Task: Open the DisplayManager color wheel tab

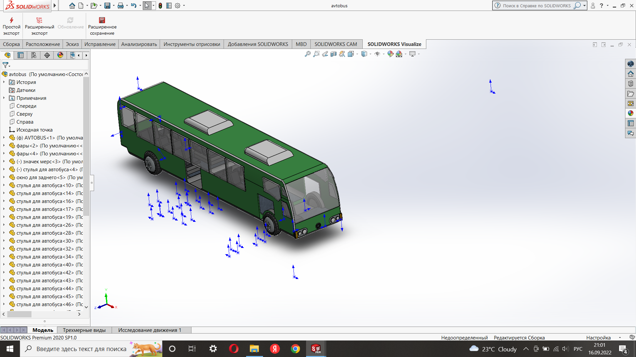Action: click(x=60, y=55)
